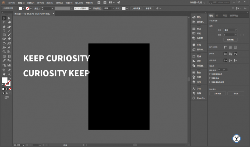The height and width of the screenshot is (147, 250).
Task: Open the 文件(F) menu
Action: pos(11,3)
